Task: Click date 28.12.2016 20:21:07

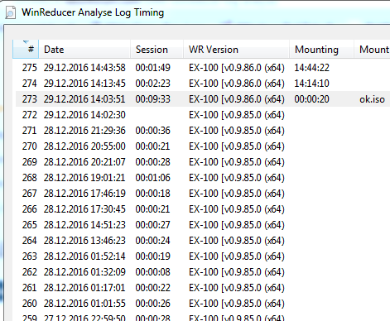Action: [84, 162]
